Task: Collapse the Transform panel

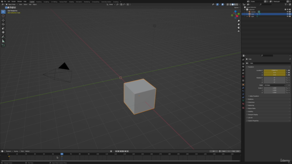Action: point(251,67)
